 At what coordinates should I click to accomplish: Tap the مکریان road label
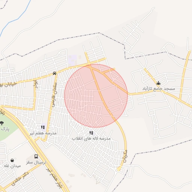pyautogui.click(x=125, y=156)
